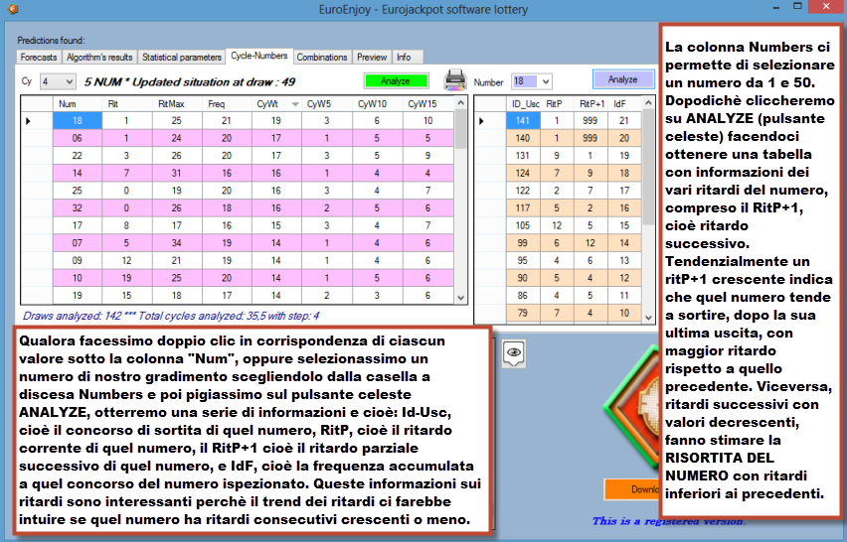Click the green Analyze button

(396, 80)
